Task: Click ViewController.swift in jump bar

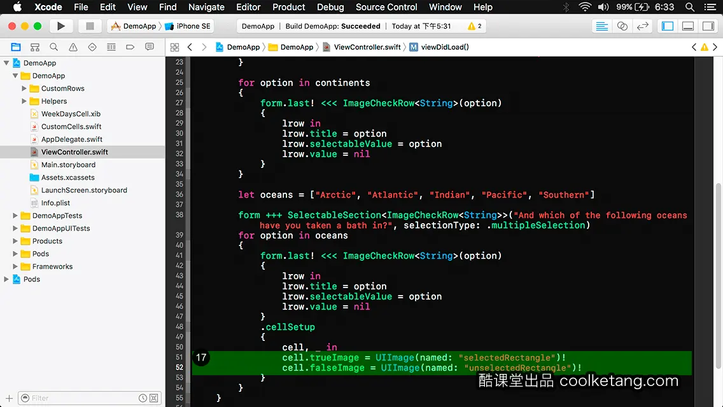Action: (362, 47)
